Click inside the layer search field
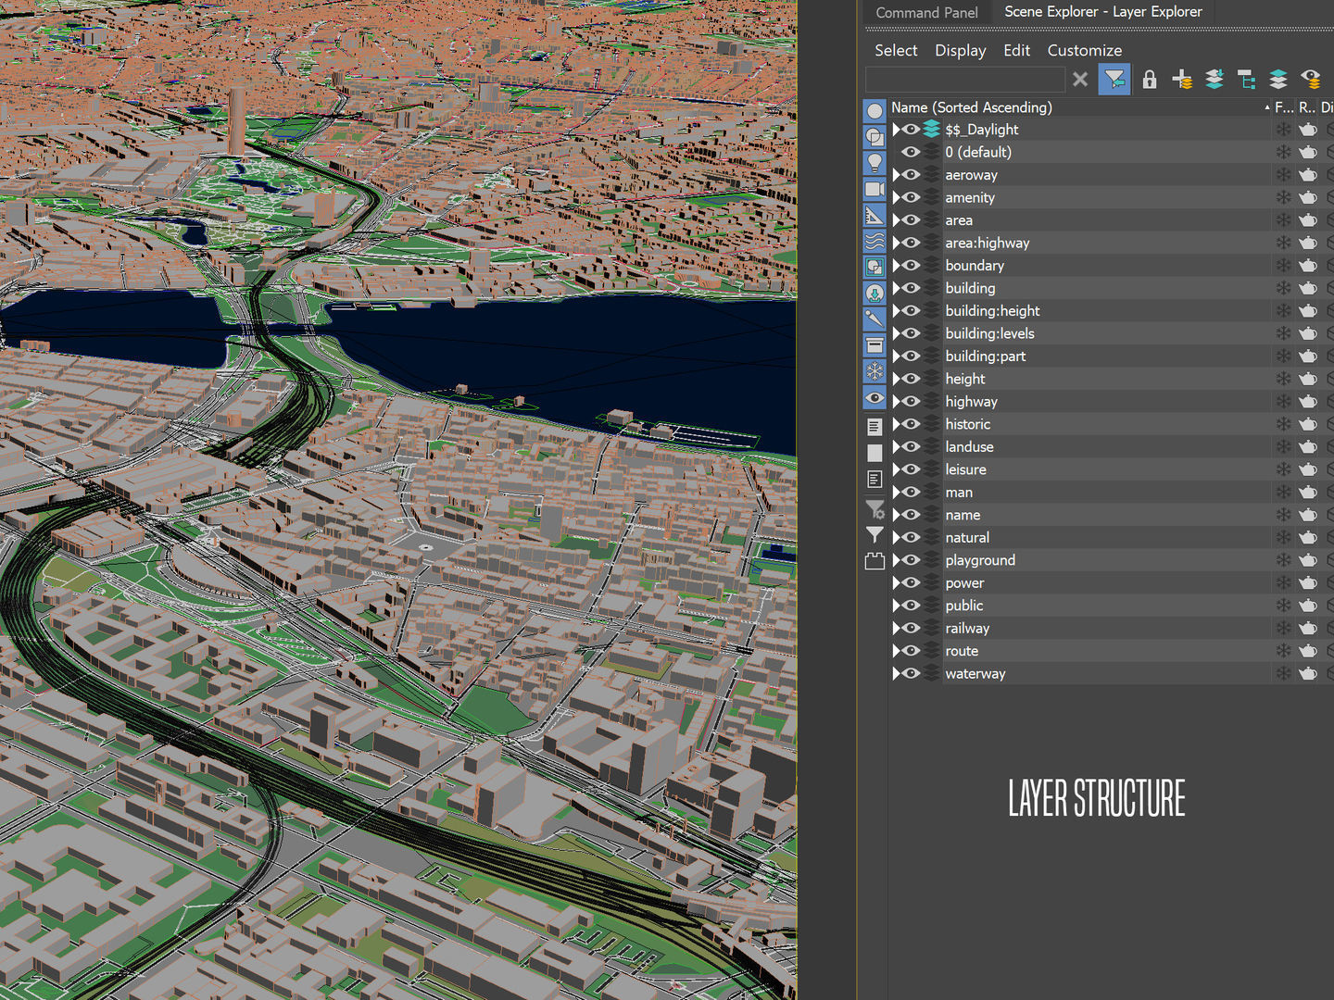Image resolution: width=1334 pixels, height=1000 pixels. tap(963, 80)
